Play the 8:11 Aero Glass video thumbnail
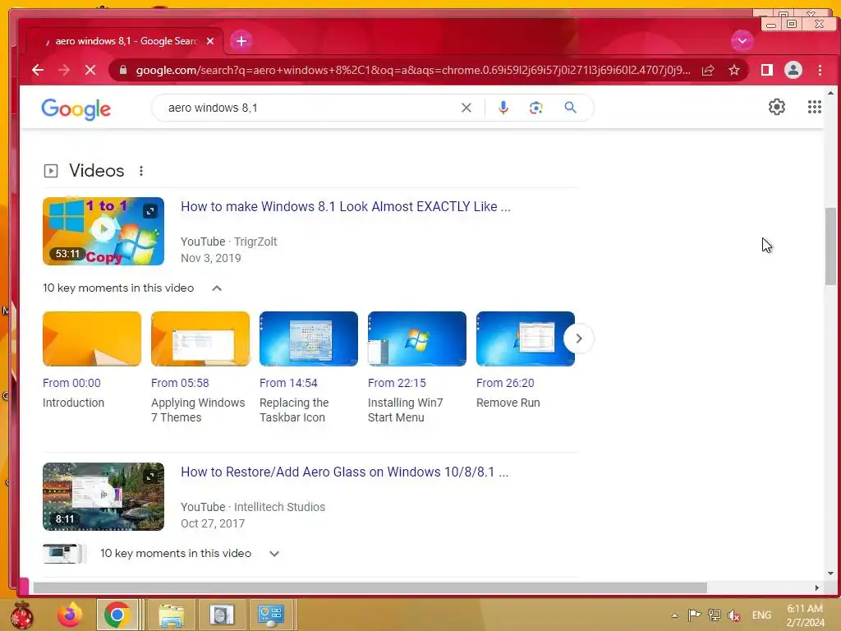 point(103,496)
